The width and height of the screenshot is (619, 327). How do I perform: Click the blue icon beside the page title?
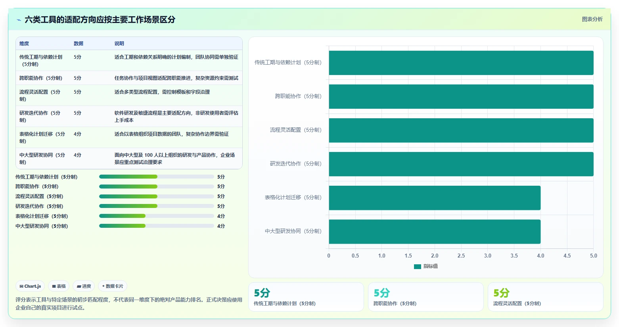[x=19, y=20]
